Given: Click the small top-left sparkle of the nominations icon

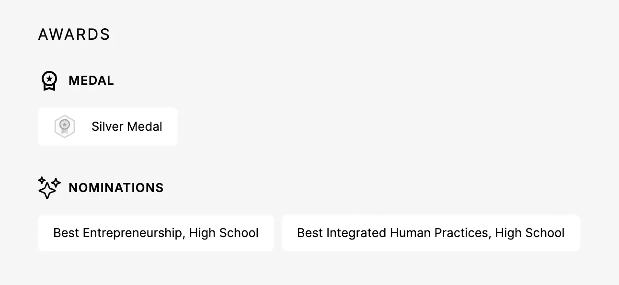Looking at the screenshot, I should click(x=42, y=180).
